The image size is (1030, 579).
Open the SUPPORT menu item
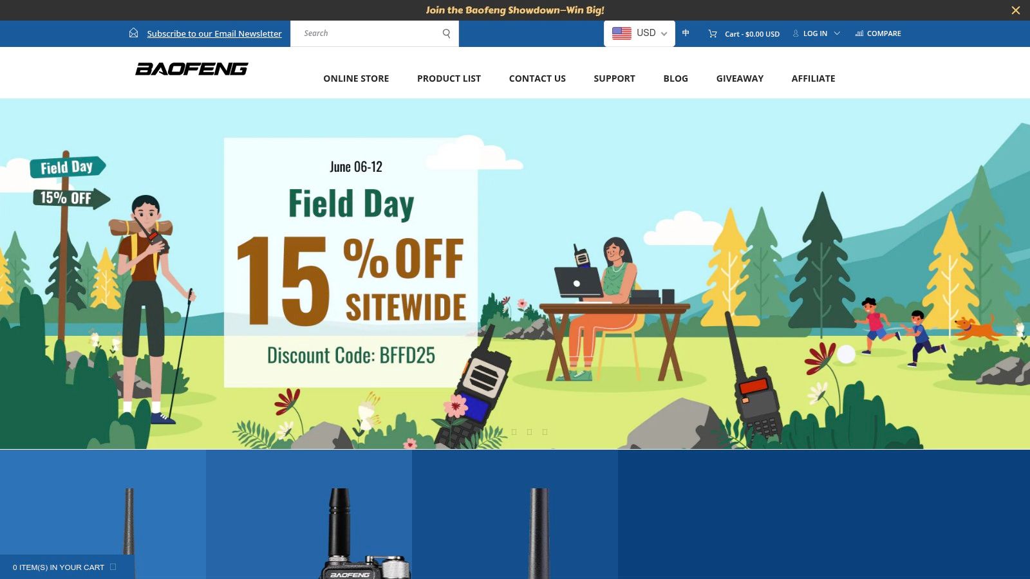tap(614, 78)
